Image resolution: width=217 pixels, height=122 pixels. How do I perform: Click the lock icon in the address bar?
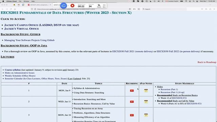pyautogui.click(x=35, y=9)
